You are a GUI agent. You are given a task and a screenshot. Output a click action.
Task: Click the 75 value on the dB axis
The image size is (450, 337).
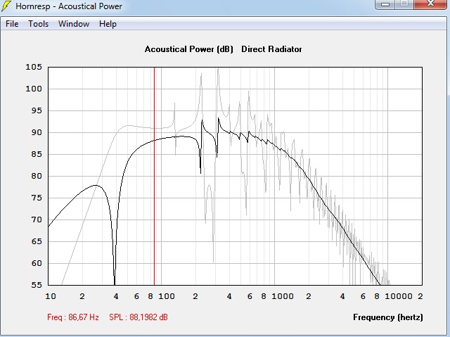(x=37, y=198)
